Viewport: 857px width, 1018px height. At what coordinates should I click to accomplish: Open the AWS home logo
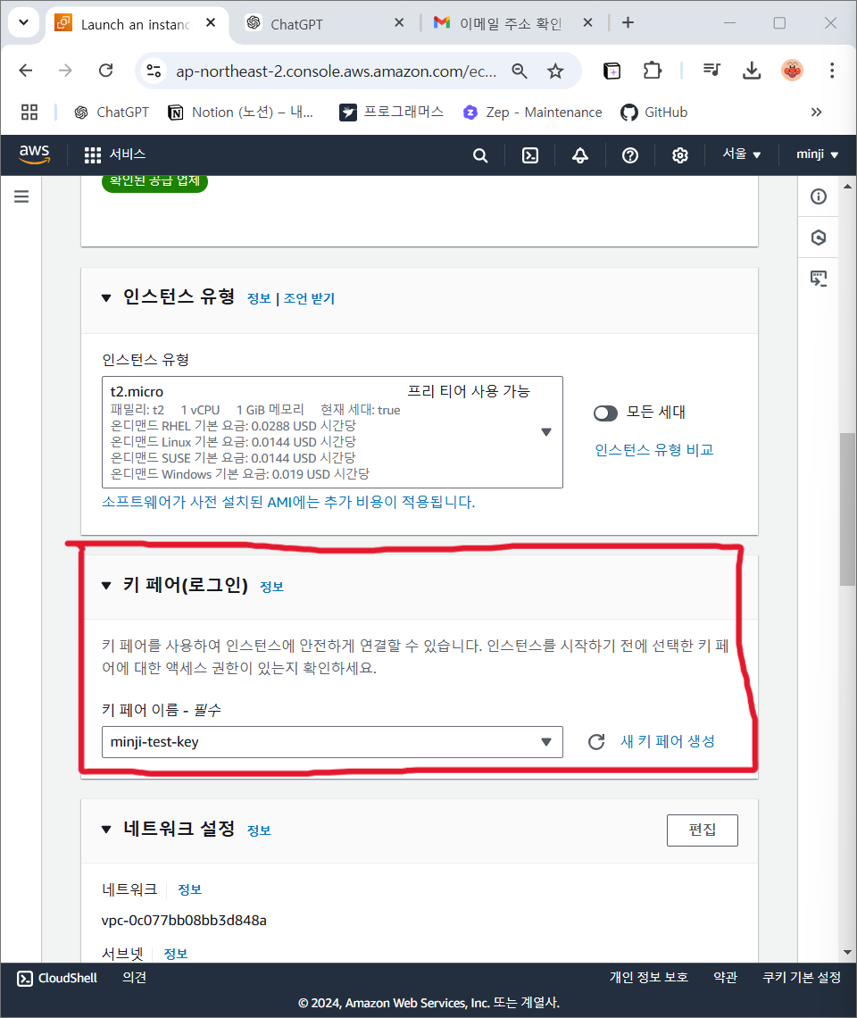click(35, 154)
